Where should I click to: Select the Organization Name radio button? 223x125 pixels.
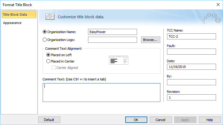(x=44, y=32)
